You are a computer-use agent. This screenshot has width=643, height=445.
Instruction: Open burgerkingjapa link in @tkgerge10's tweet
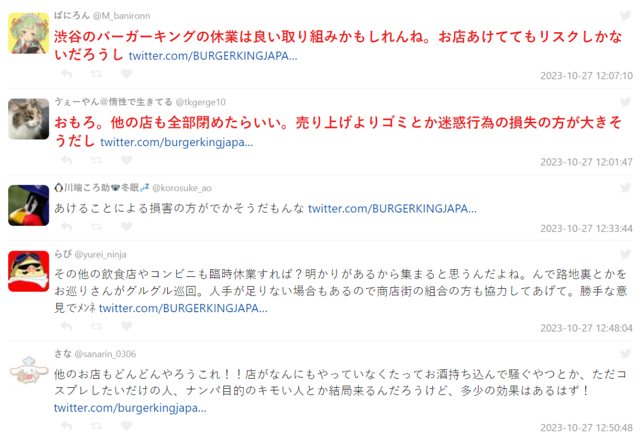(x=177, y=142)
